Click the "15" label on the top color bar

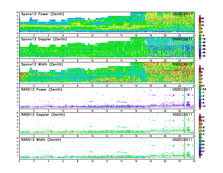pos(202,22)
